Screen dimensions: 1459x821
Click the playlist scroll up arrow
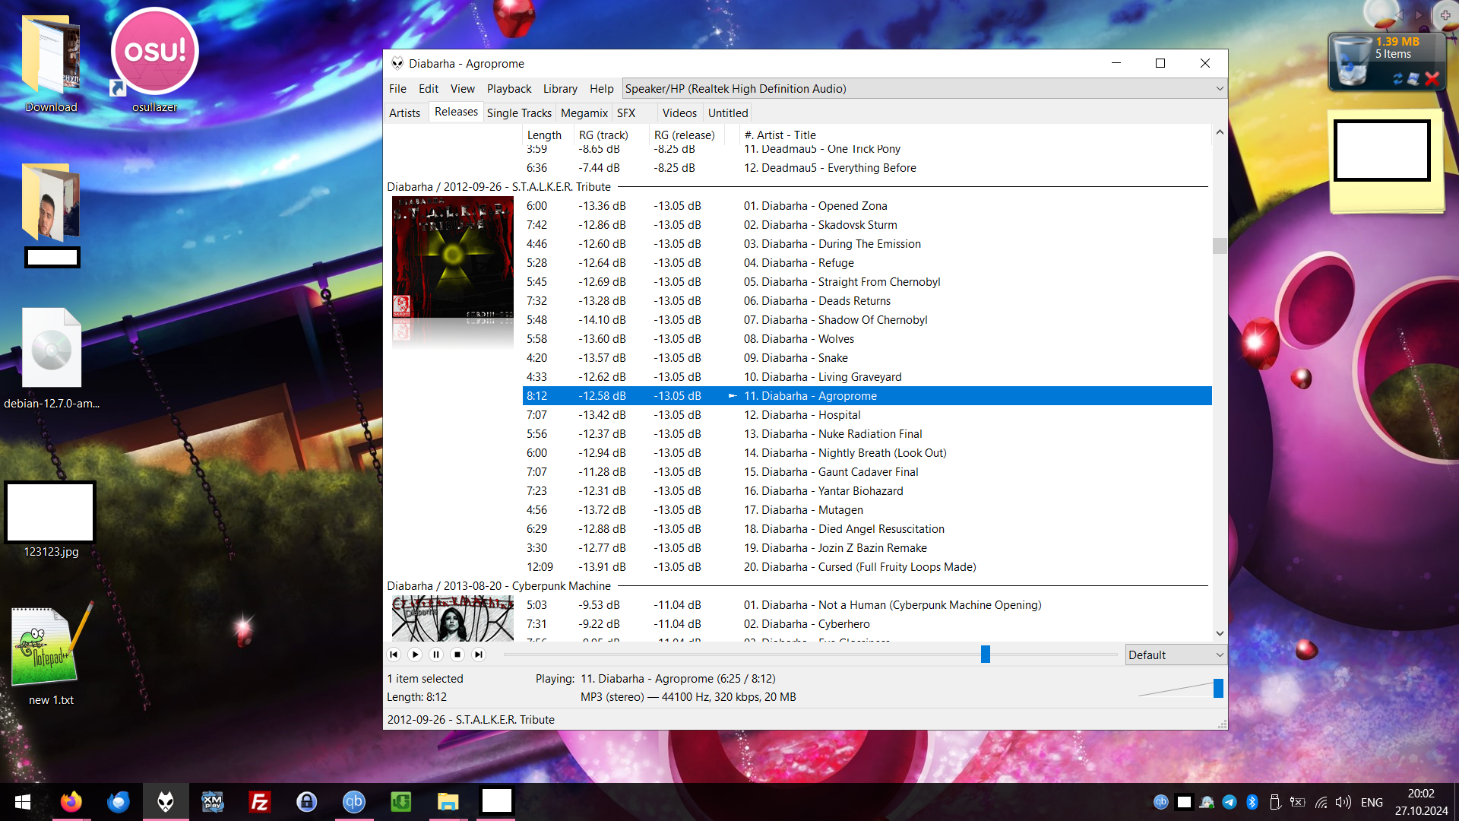tap(1220, 132)
